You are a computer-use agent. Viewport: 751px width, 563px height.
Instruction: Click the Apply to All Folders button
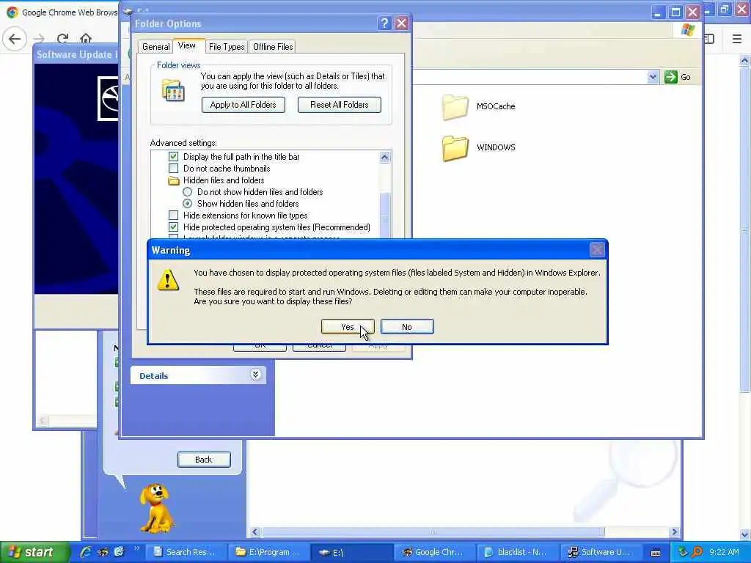(243, 105)
